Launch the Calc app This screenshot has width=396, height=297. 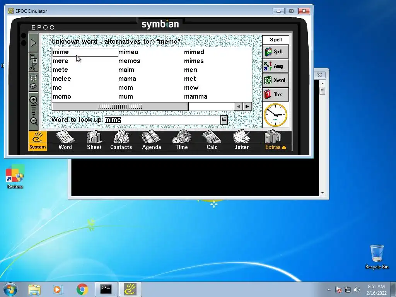[x=212, y=141]
